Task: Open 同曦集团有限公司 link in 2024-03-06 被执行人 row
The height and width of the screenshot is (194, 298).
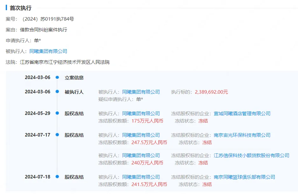Action: click(x=141, y=92)
